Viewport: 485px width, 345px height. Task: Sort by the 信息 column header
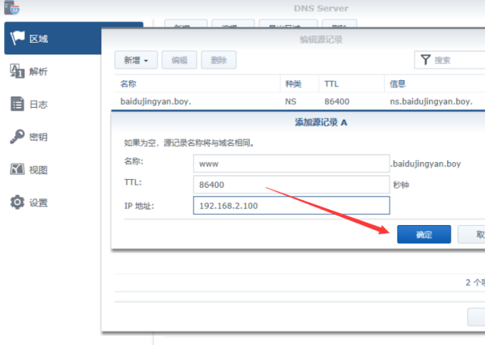[435, 83]
